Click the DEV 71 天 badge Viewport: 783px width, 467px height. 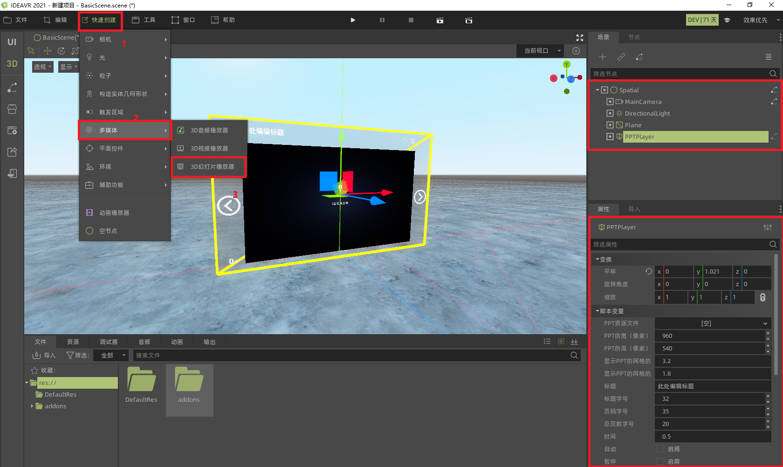(x=702, y=20)
